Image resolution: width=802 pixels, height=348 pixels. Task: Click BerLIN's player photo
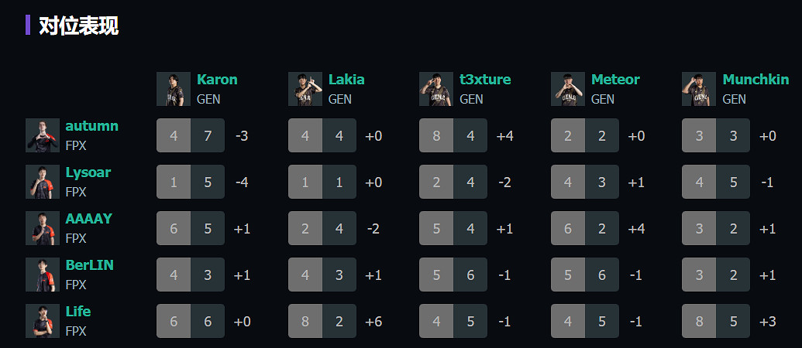point(43,275)
